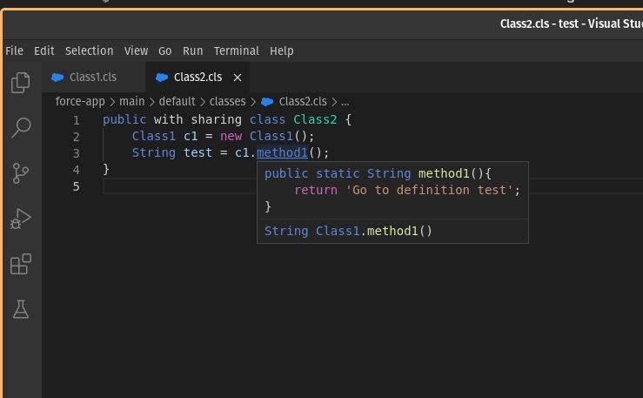Open the Help menu
The height and width of the screenshot is (398, 643).
[x=281, y=51]
